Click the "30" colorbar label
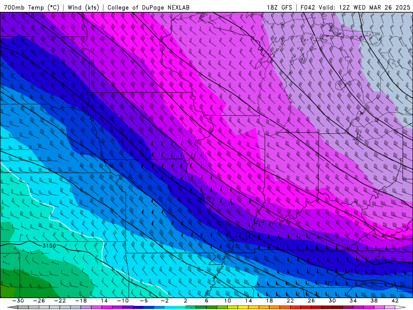This screenshot has width=413, height=310. (x=332, y=301)
